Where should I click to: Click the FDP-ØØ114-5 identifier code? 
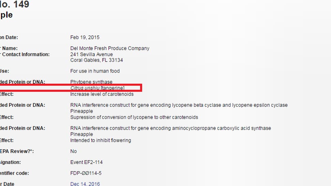(86, 173)
